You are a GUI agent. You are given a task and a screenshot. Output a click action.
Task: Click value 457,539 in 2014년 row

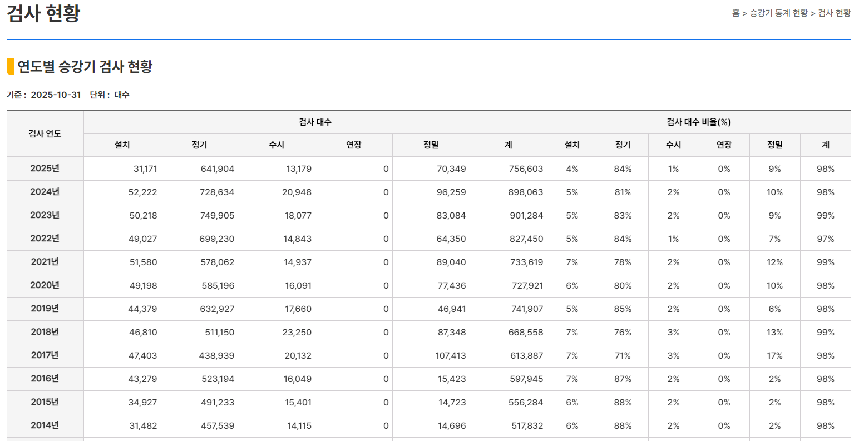[218, 426]
